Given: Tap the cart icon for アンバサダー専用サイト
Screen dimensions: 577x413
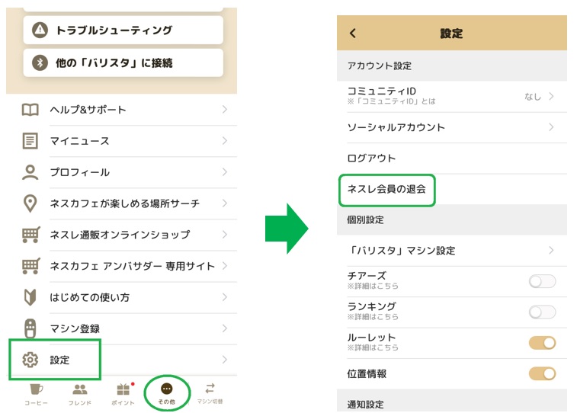Looking at the screenshot, I should pyautogui.click(x=31, y=265).
